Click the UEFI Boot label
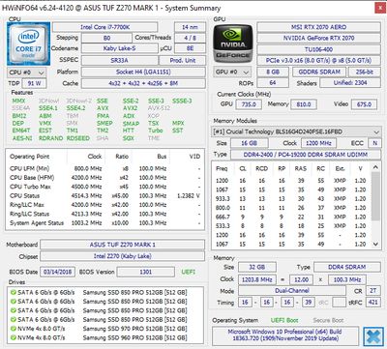The width and height of the screenshot is (387, 349). (284, 320)
